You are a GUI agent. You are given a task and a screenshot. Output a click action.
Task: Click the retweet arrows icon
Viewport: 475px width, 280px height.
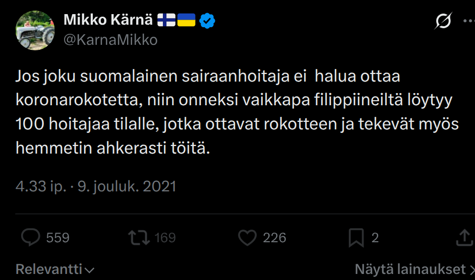(139, 238)
